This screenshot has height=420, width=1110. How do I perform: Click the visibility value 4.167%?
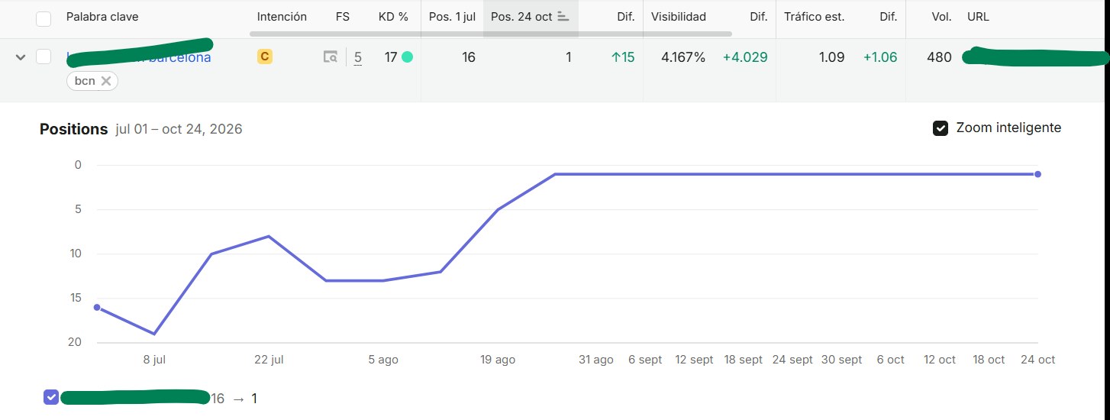pos(683,57)
